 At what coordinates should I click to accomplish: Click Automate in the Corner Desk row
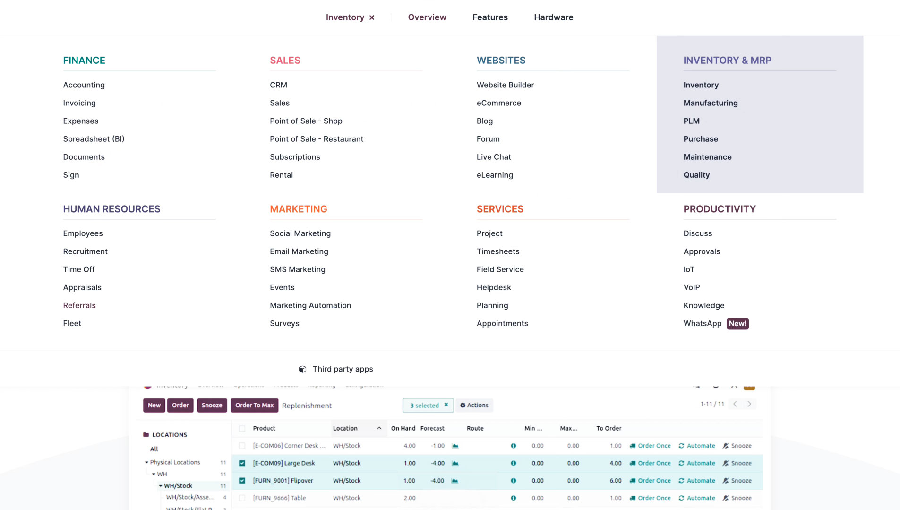tap(697, 446)
